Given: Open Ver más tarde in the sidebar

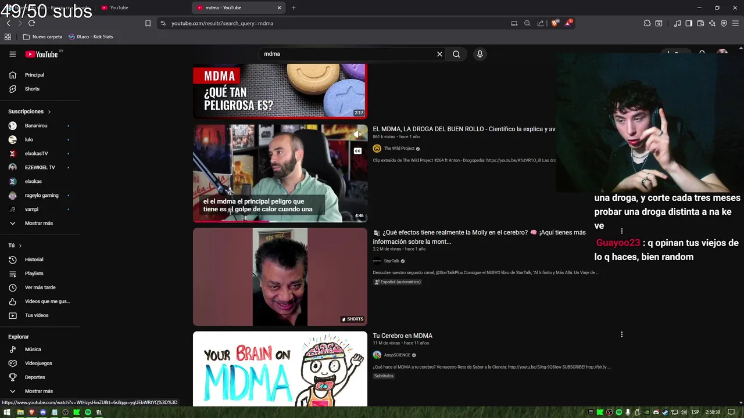Looking at the screenshot, I should pos(40,287).
